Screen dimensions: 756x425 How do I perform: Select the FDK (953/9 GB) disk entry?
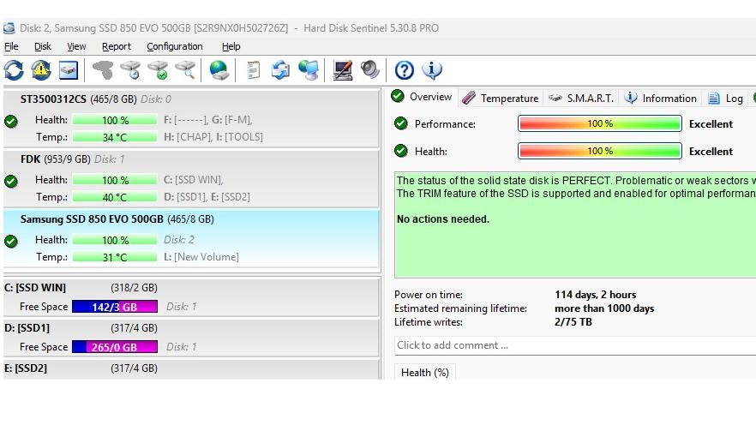tap(191, 179)
